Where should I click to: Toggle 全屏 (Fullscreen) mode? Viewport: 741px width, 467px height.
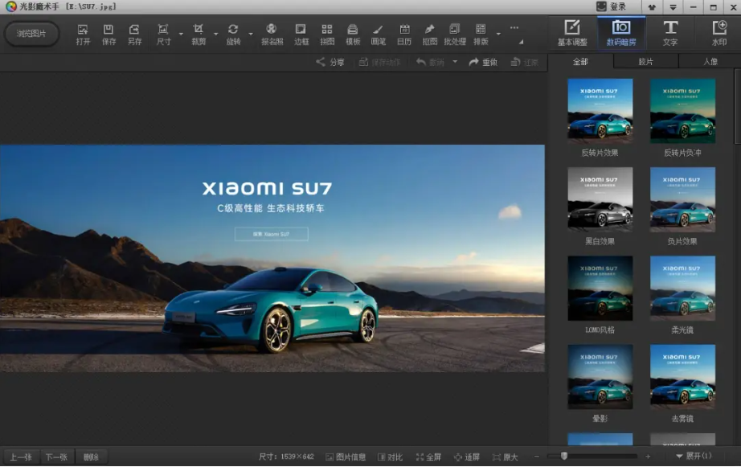coord(428,457)
